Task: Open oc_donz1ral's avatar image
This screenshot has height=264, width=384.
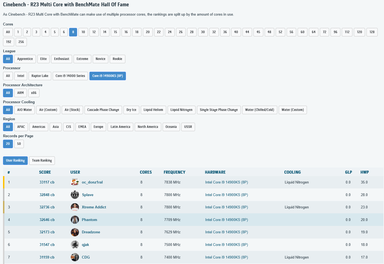Action: tap(75, 182)
